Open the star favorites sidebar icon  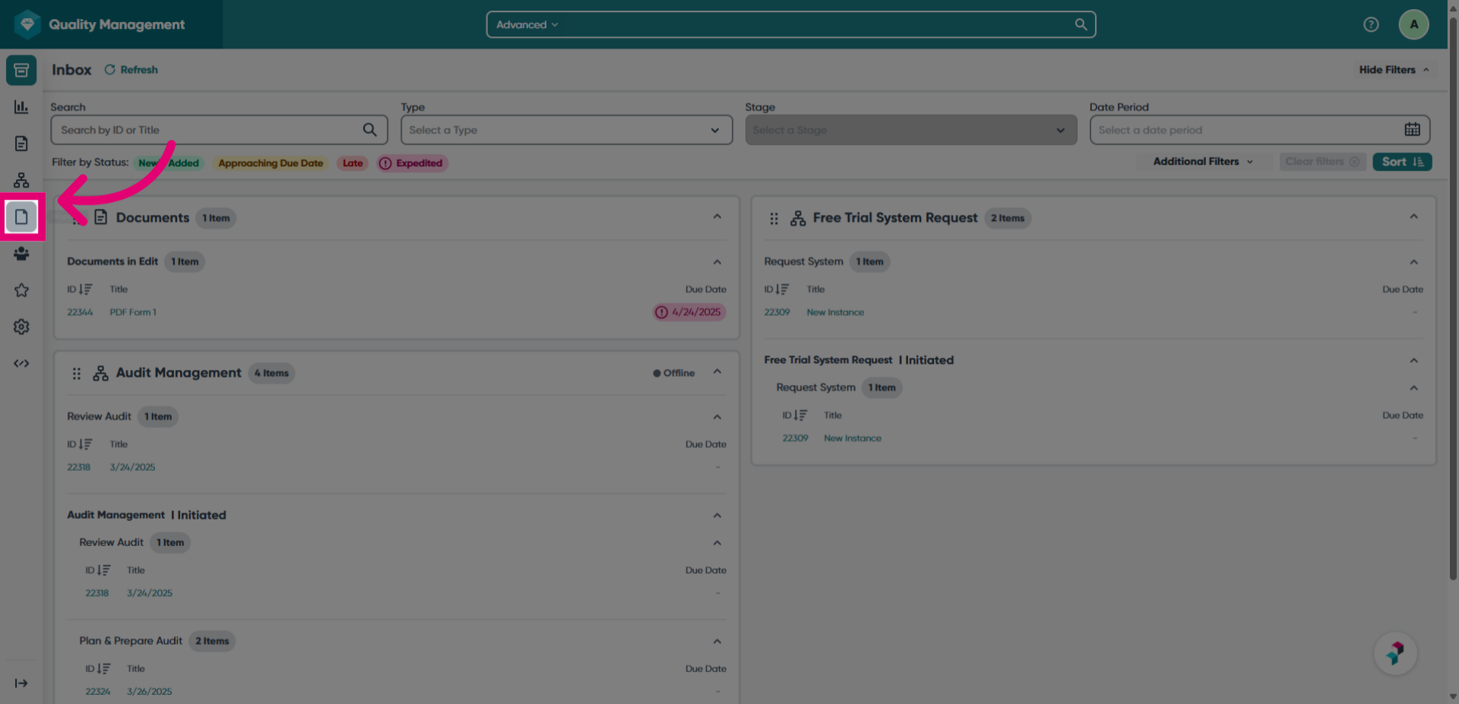pyautogui.click(x=21, y=290)
